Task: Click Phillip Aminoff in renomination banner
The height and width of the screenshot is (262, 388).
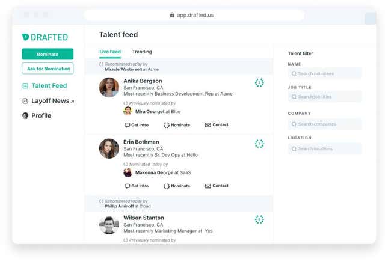Action: click(x=119, y=206)
